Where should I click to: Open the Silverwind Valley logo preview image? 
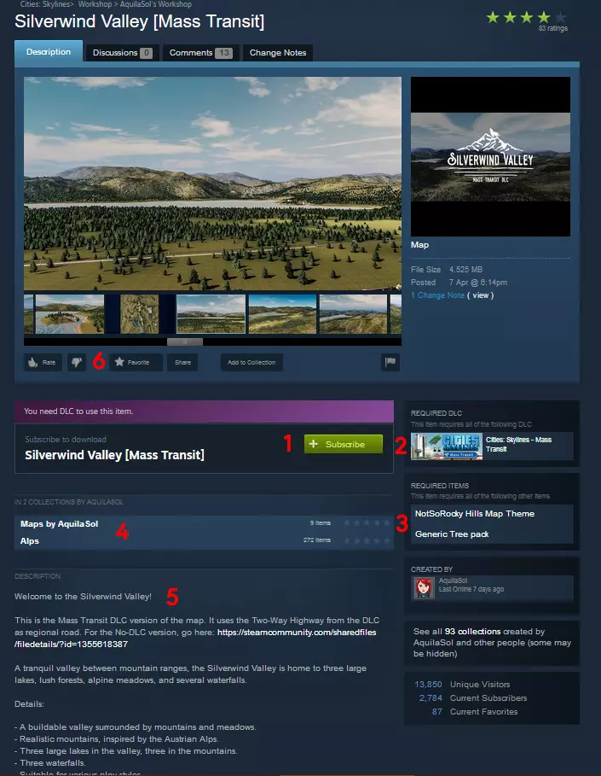[x=490, y=156]
